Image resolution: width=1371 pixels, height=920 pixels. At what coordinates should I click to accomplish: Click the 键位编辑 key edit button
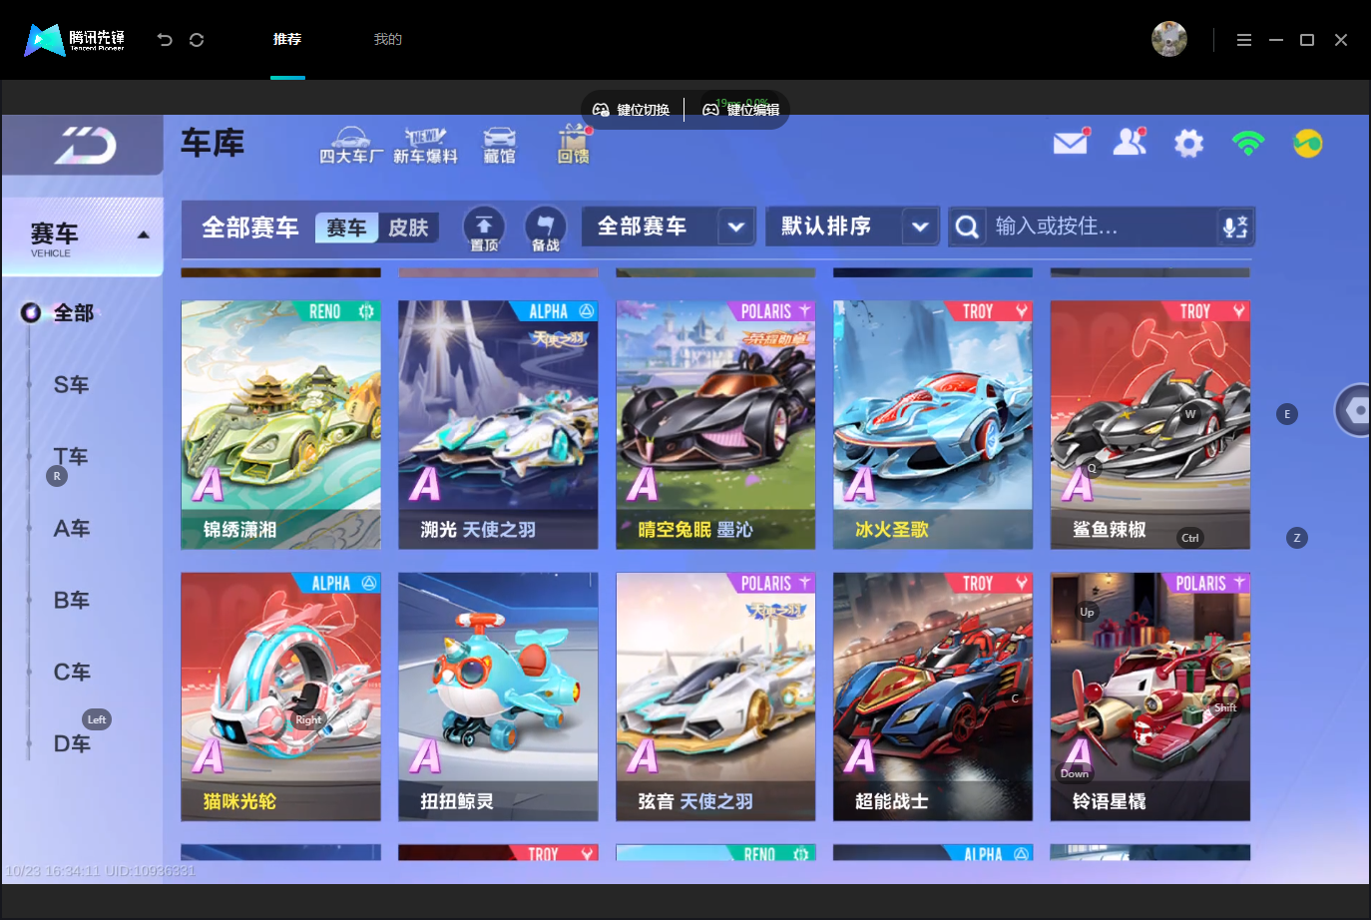pos(741,110)
